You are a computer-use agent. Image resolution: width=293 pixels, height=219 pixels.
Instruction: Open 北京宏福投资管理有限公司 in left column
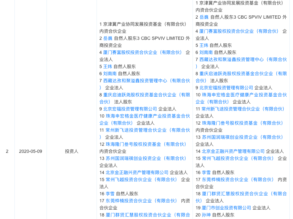(130, 109)
